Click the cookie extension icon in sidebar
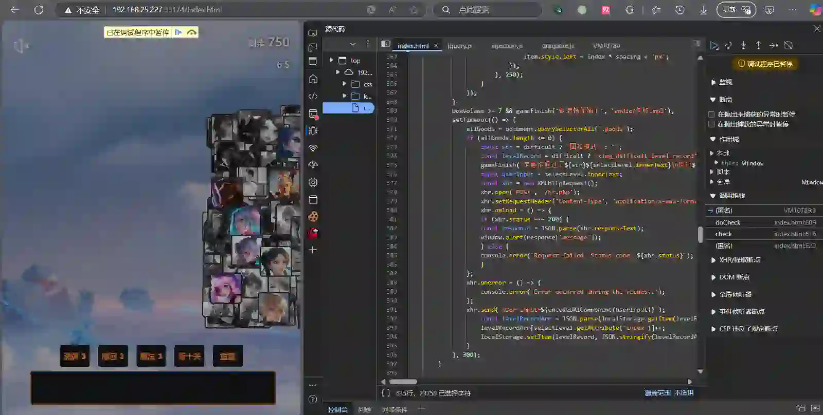The height and width of the screenshot is (415, 823). pos(313,216)
